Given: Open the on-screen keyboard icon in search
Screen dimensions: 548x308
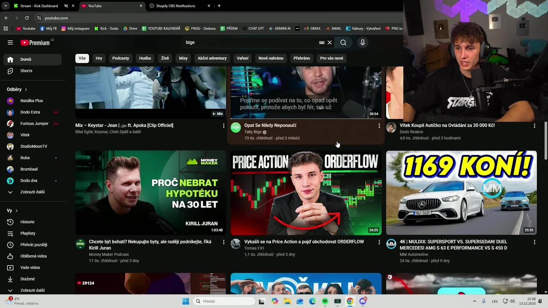Looking at the screenshot, I should pyautogui.click(x=322, y=42).
